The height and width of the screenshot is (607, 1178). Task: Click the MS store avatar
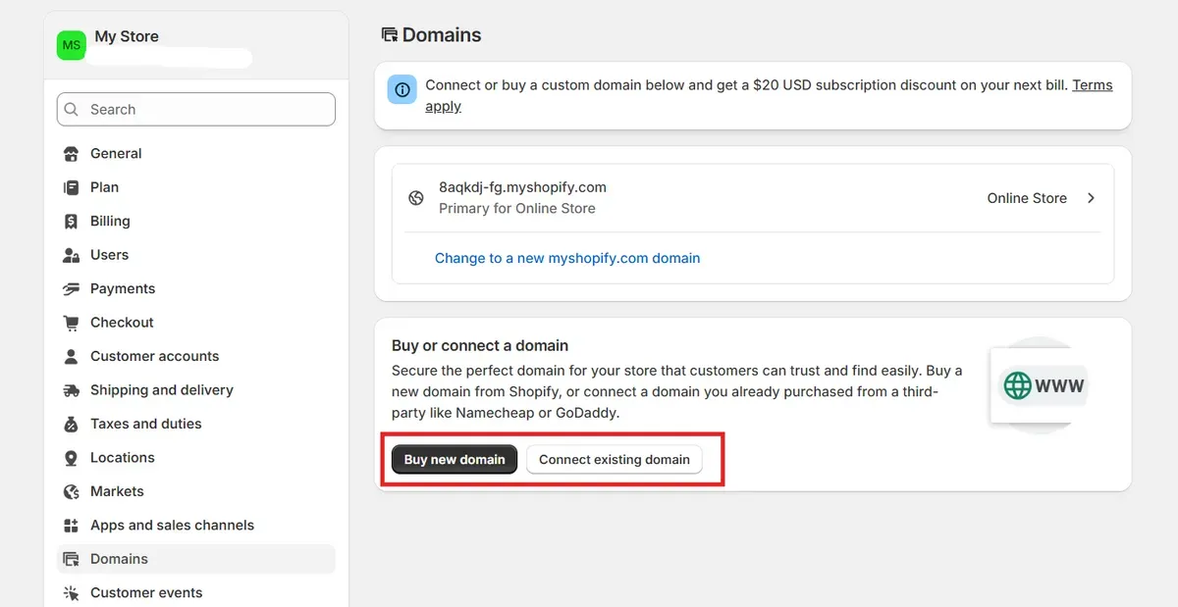click(72, 45)
